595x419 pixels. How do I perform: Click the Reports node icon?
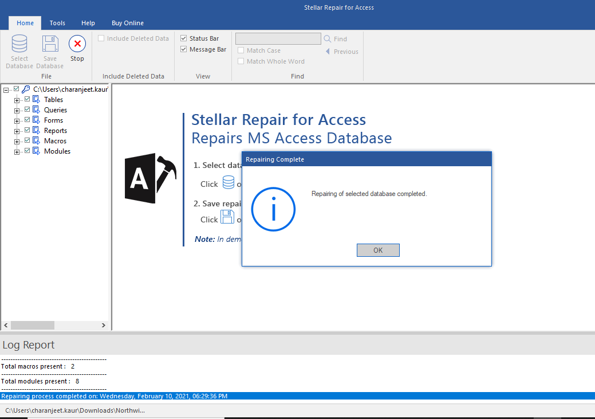(37, 130)
